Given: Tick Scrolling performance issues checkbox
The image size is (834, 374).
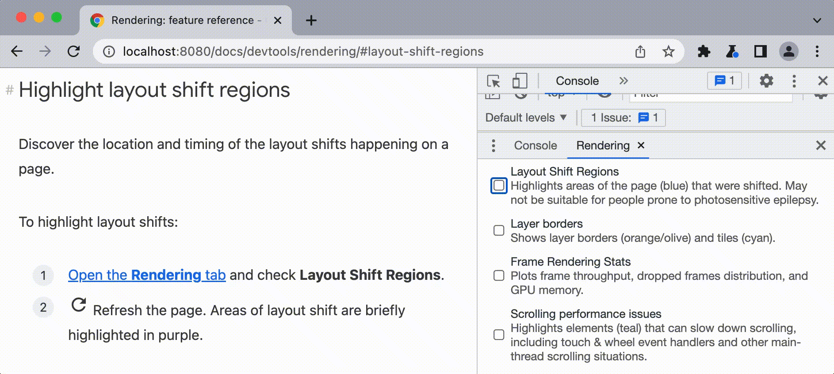Looking at the screenshot, I should pyautogui.click(x=499, y=335).
